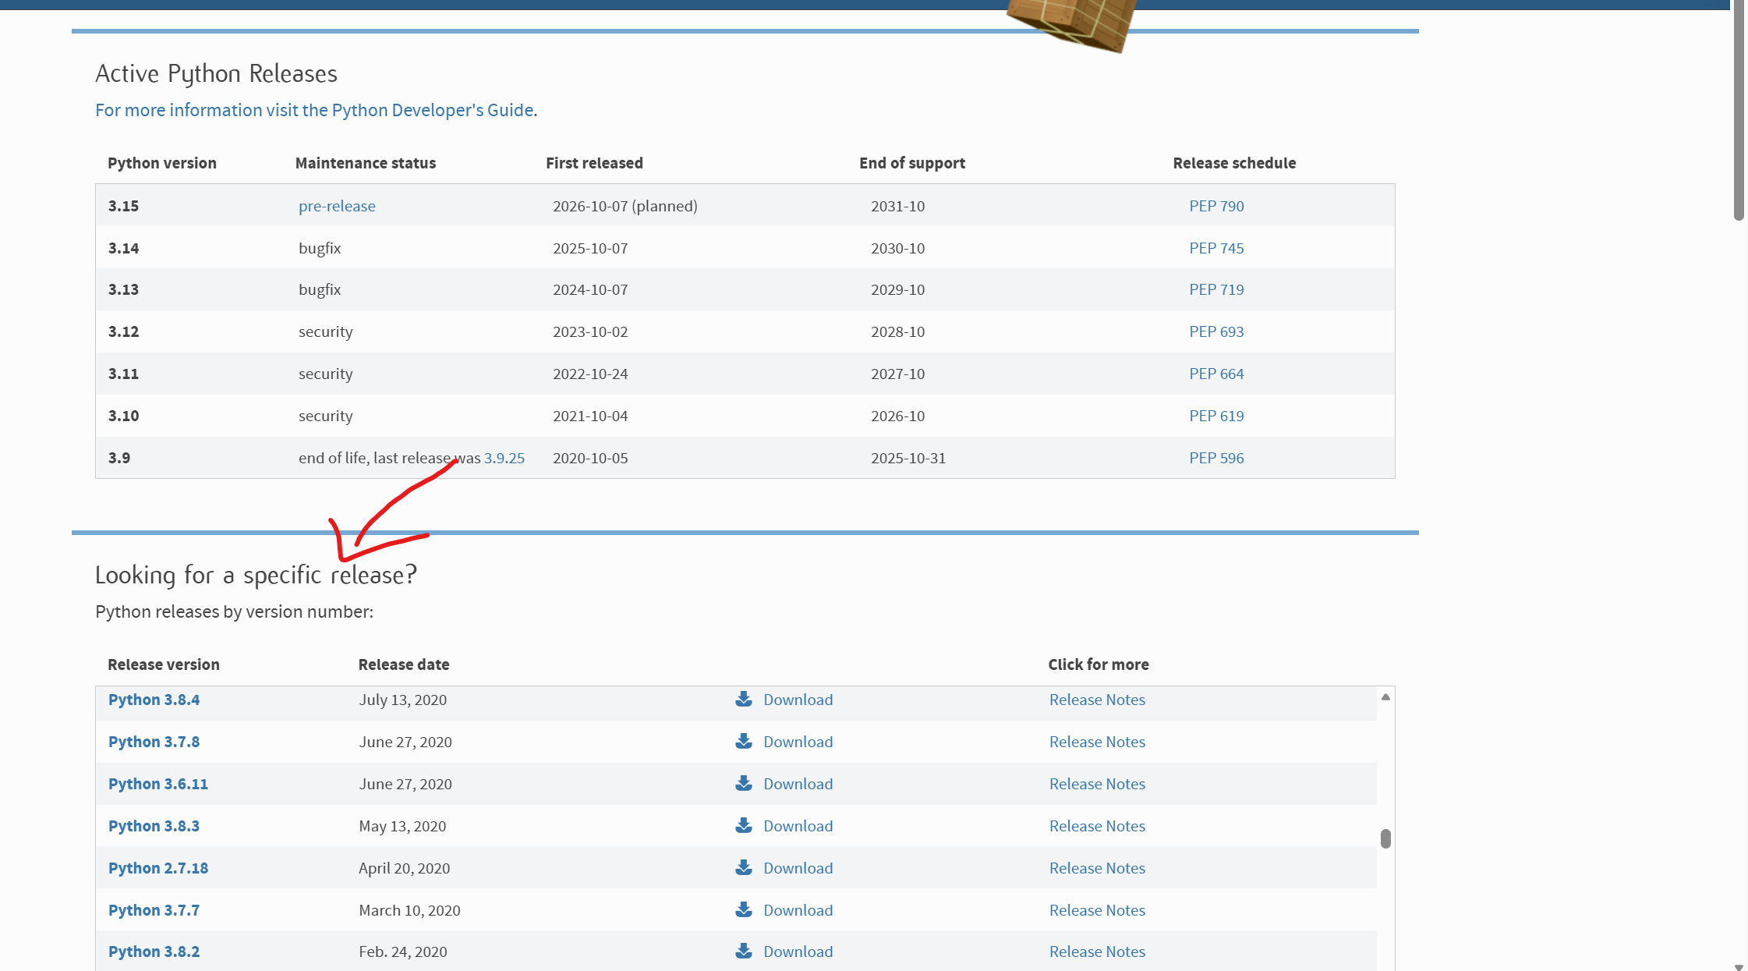Click the page's main vertical scrollbar thumb

pyautogui.click(x=1739, y=109)
